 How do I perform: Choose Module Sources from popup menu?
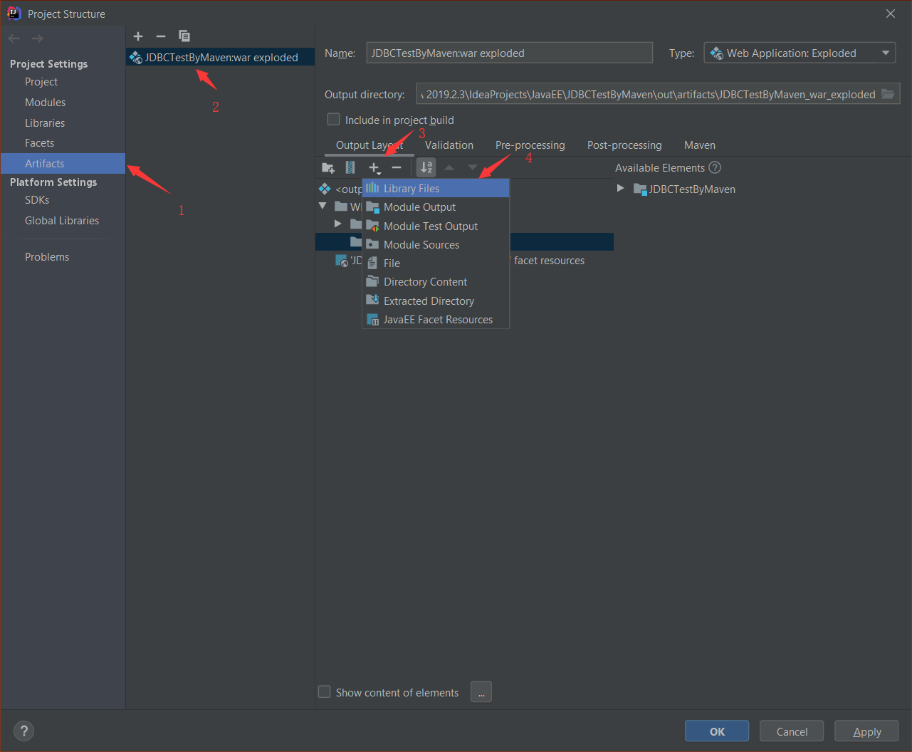coord(436,244)
